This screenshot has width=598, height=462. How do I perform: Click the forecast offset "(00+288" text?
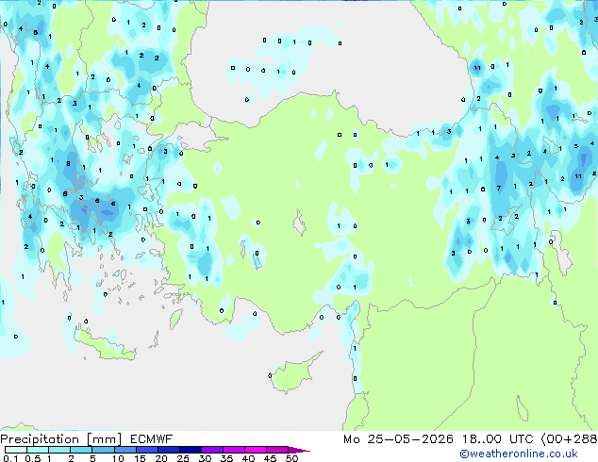(569, 439)
